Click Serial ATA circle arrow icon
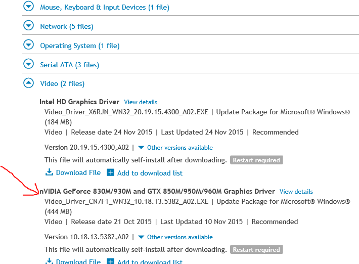This screenshot has height=264, width=359. (29, 64)
